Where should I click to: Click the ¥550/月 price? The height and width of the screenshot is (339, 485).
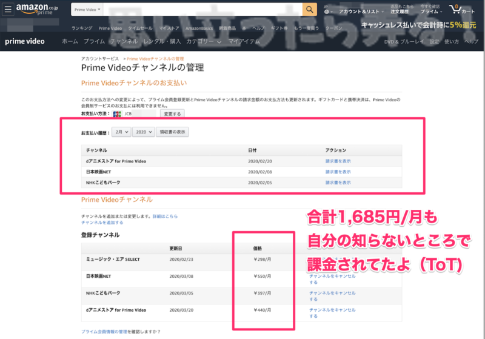pos(263,277)
